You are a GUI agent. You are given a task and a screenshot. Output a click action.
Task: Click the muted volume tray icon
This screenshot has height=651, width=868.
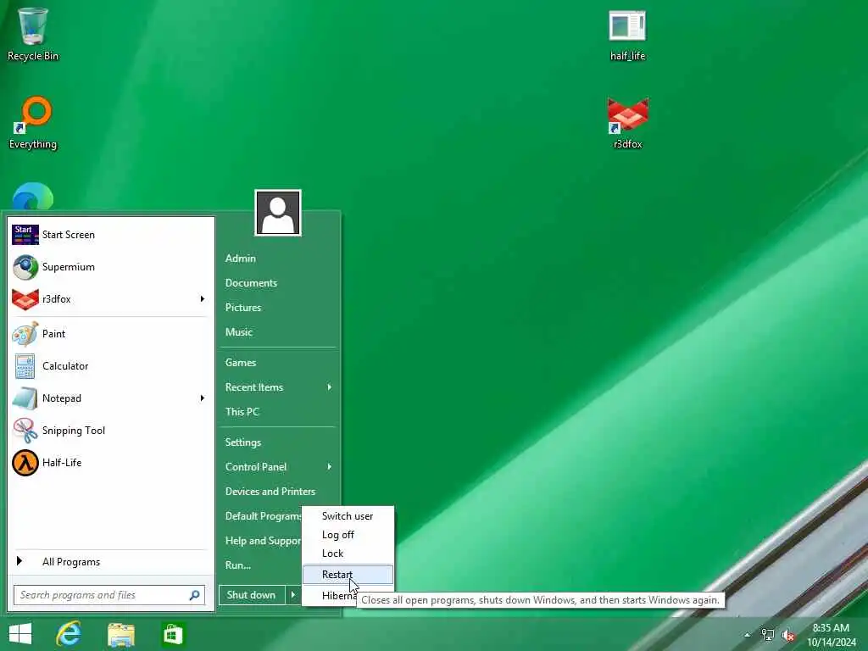coord(787,635)
